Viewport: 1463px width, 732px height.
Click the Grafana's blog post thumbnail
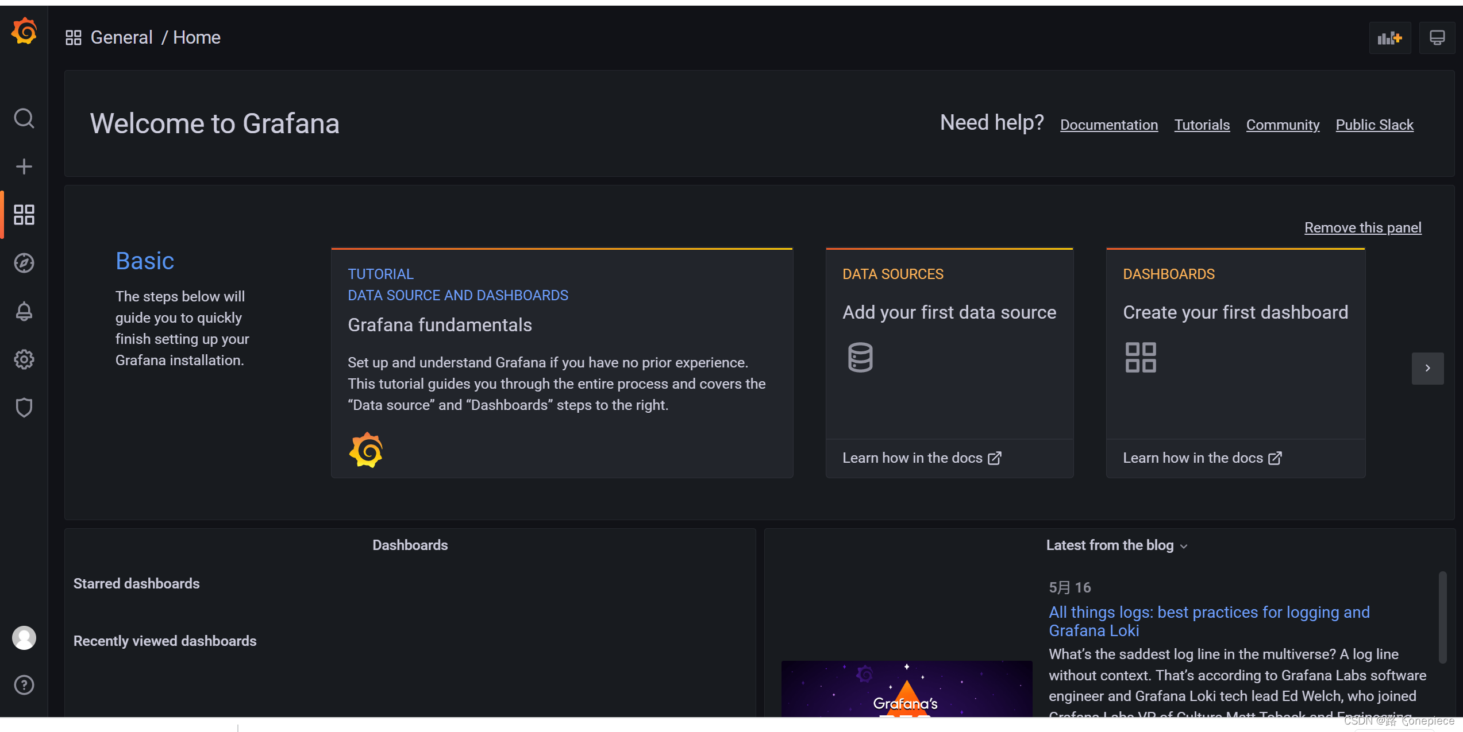click(906, 688)
